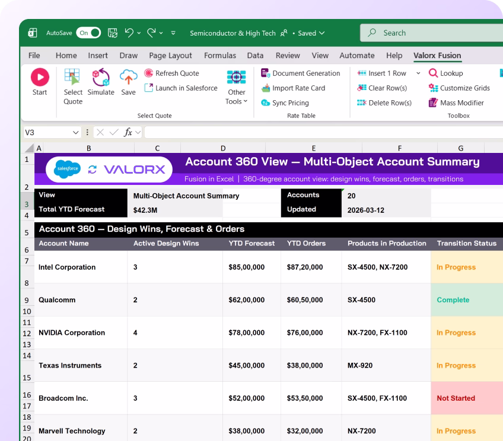Screen dimensions: 503x441
Task: Click Document Generation
Action: pos(300,73)
